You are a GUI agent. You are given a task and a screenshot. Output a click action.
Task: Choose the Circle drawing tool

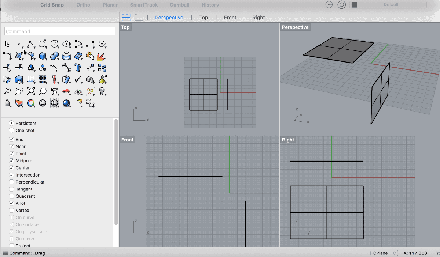click(54, 44)
